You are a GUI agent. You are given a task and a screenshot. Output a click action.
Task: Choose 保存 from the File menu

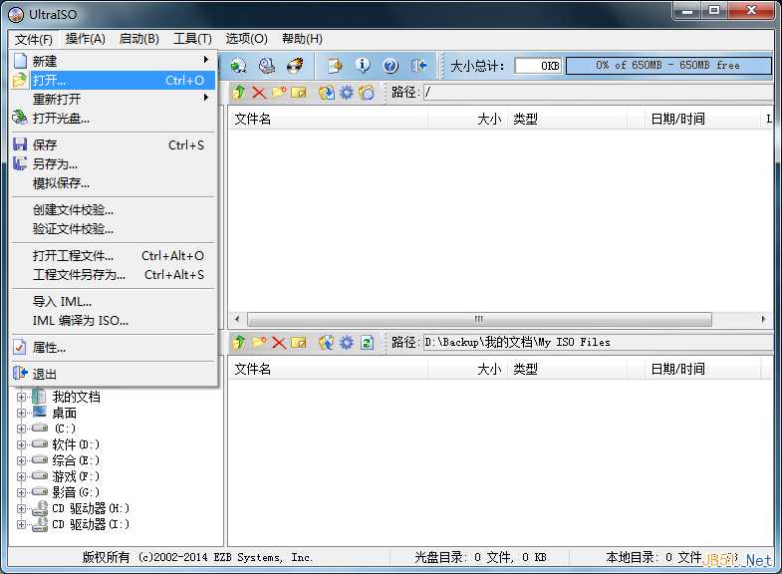tap(114, 145)
